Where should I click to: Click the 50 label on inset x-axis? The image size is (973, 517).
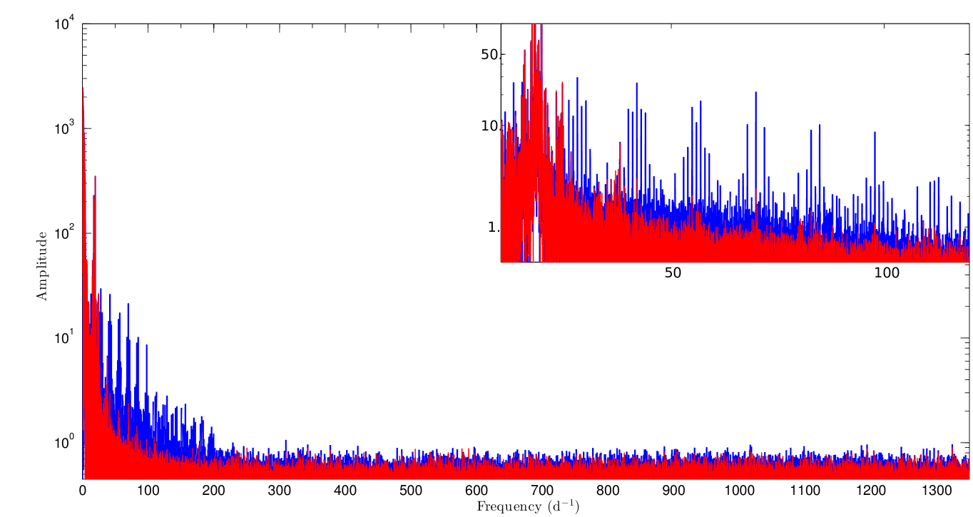click(x=673, y=273)
